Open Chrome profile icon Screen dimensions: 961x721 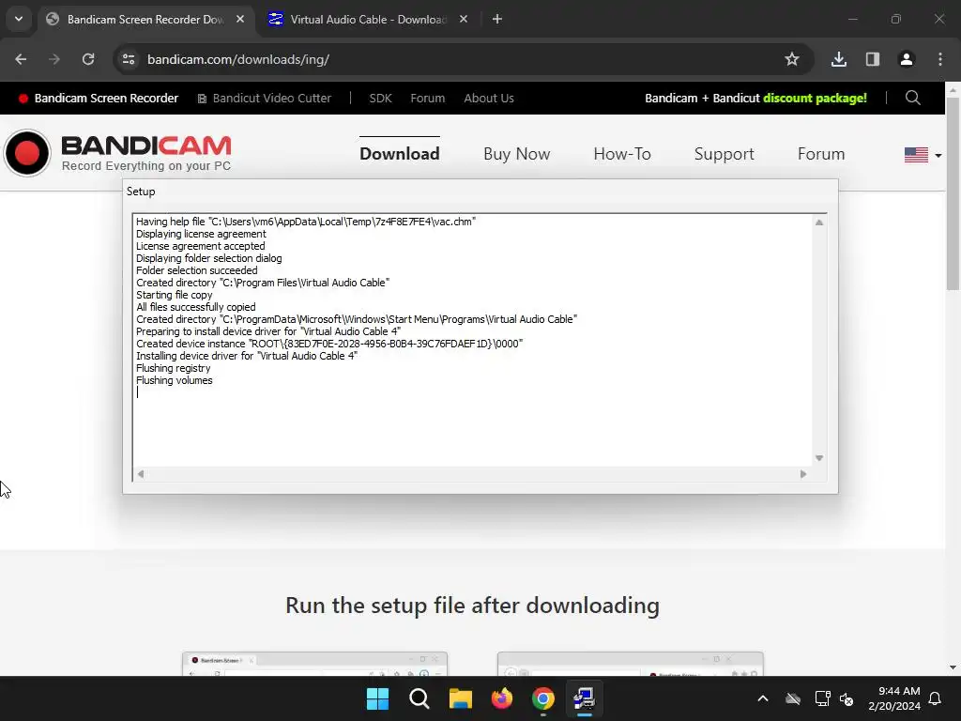tap(906, 59)
